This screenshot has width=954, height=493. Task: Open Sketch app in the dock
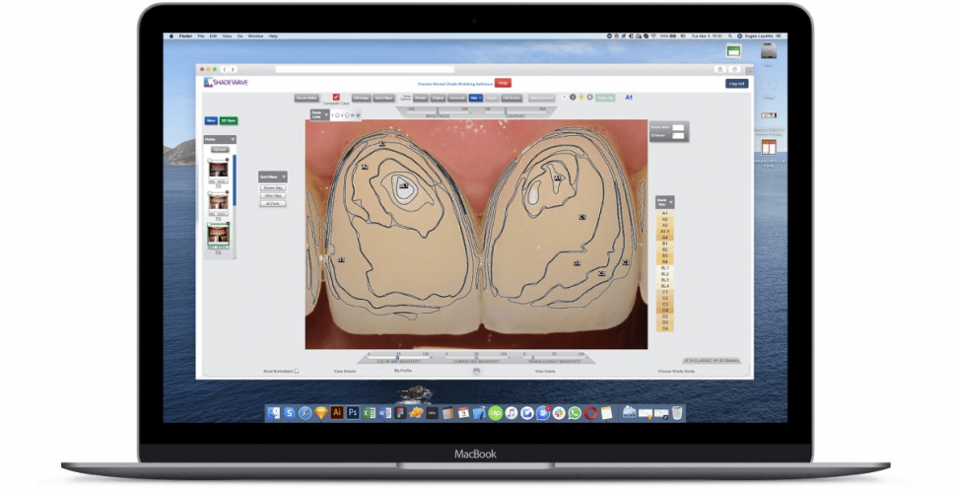click(320, 413)
